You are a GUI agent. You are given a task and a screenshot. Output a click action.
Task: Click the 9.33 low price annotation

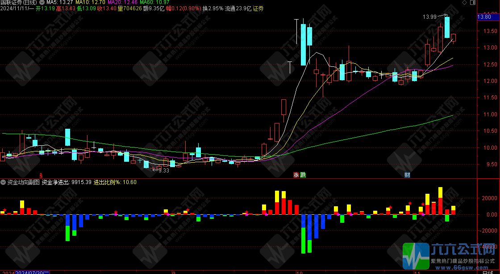(164, 170)
